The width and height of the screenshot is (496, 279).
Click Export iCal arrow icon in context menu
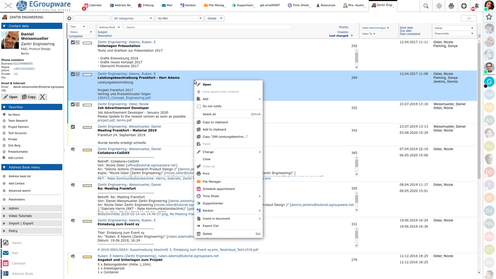click(x=198, y=226)
